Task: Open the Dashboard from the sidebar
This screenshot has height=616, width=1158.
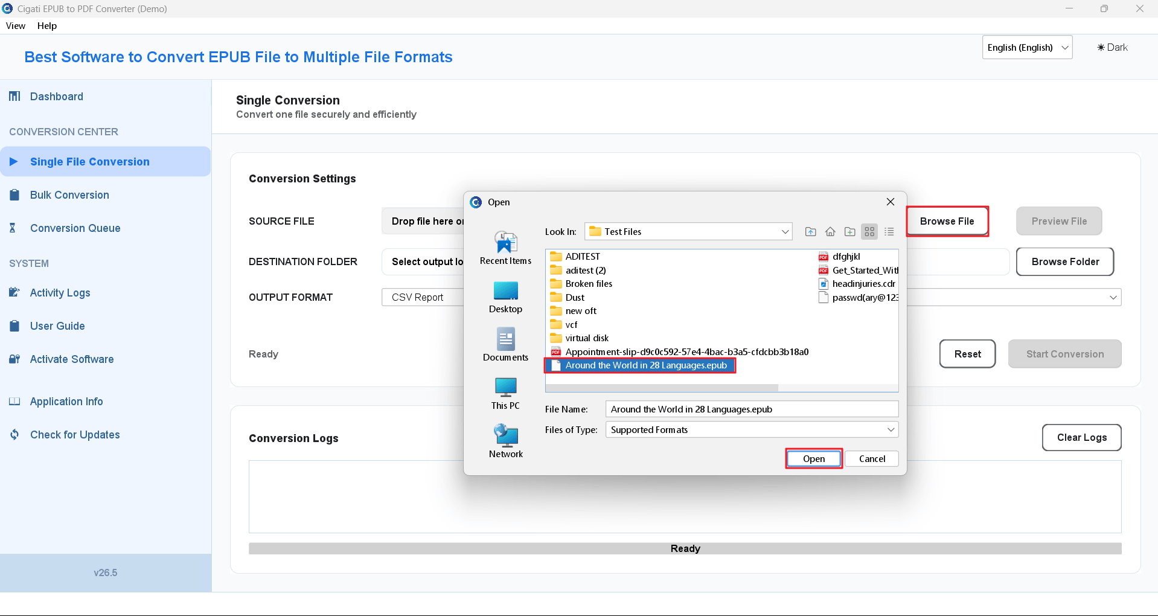Action: point(56,97)
